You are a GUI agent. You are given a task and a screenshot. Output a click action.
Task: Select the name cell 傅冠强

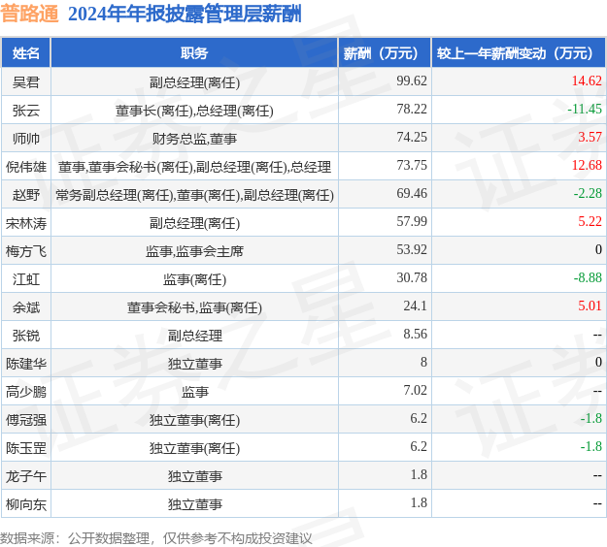tap(26, 420)
